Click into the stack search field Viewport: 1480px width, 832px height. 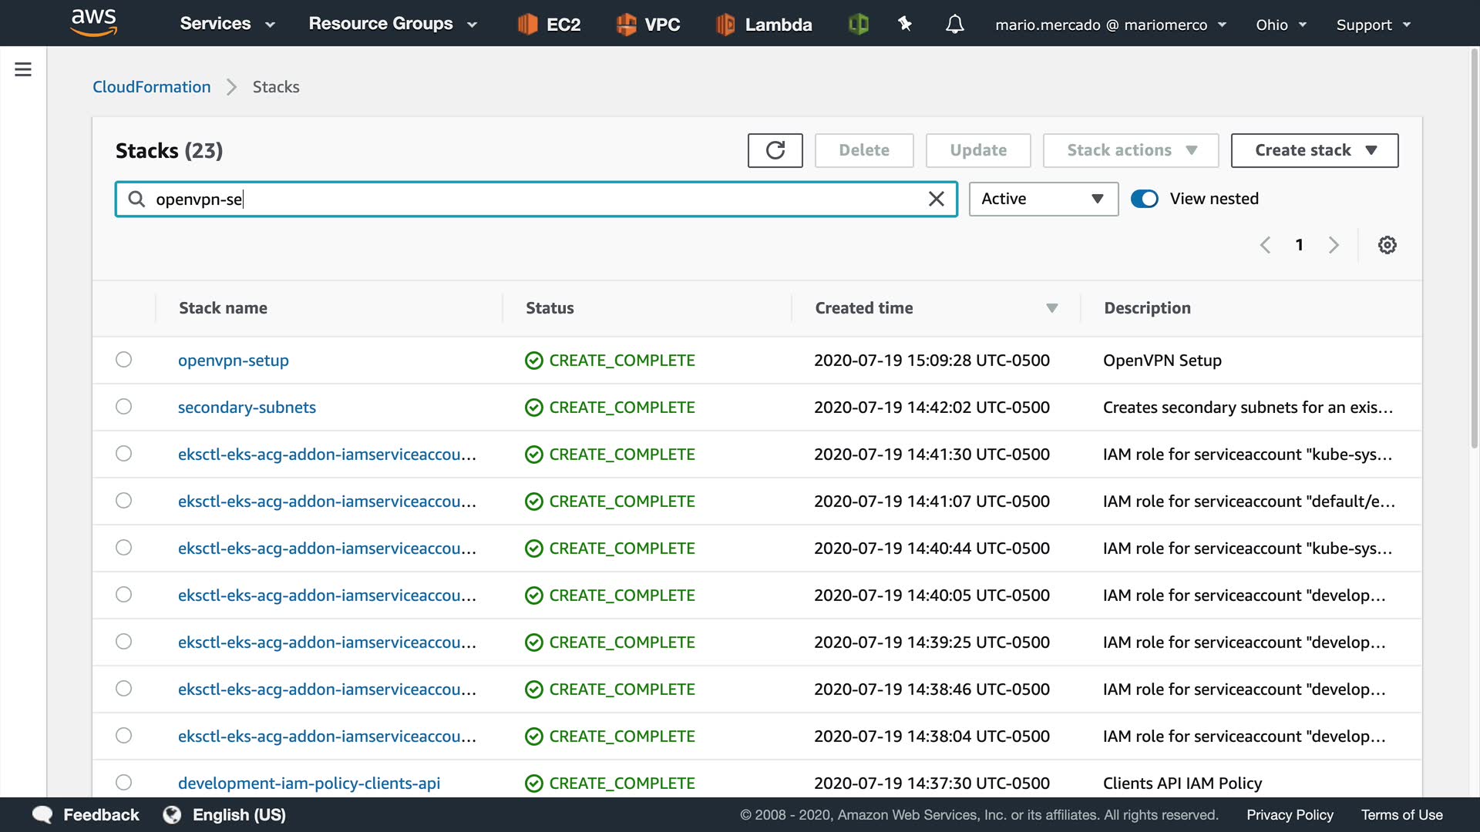tap(532, 200)
